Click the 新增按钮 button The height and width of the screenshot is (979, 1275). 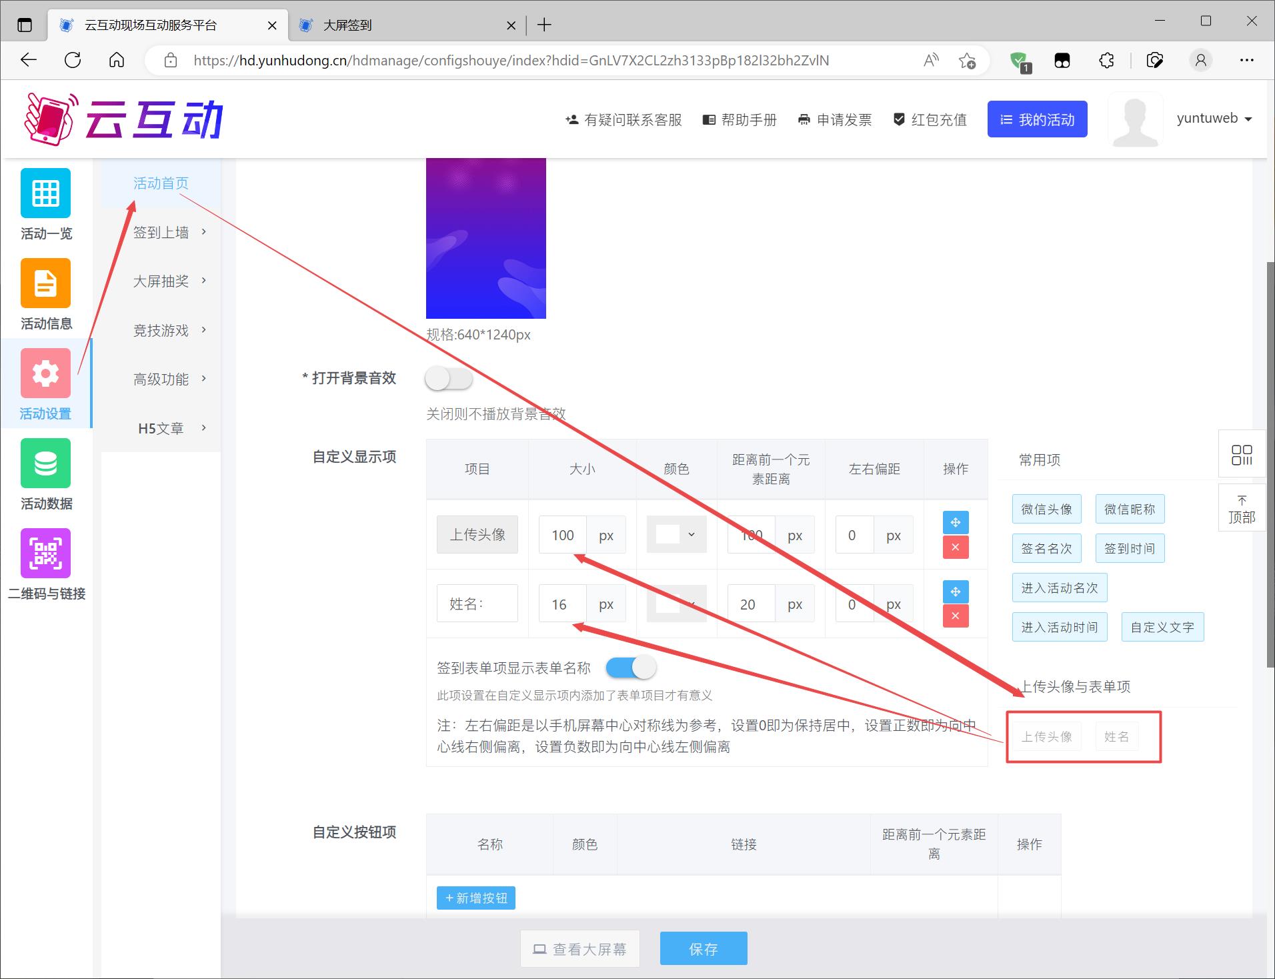click(475, 898)
